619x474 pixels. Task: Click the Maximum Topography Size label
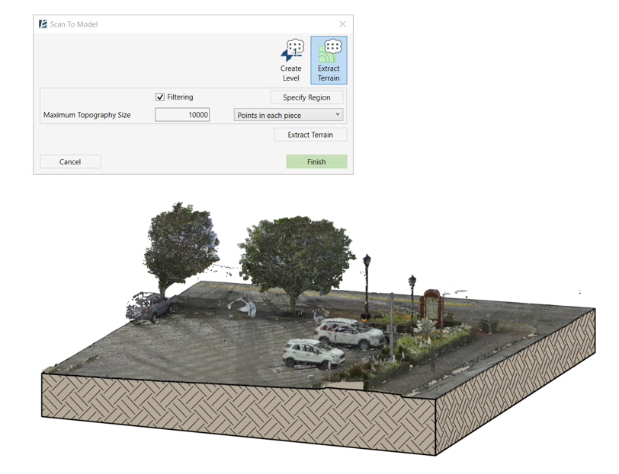coord(87,115)
